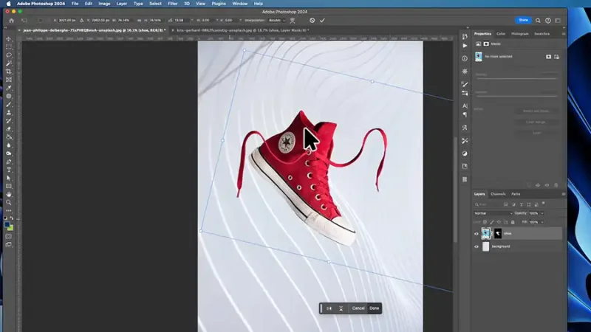
Task: Flip vertical in the contextual task bar
Action: point(341,308)
